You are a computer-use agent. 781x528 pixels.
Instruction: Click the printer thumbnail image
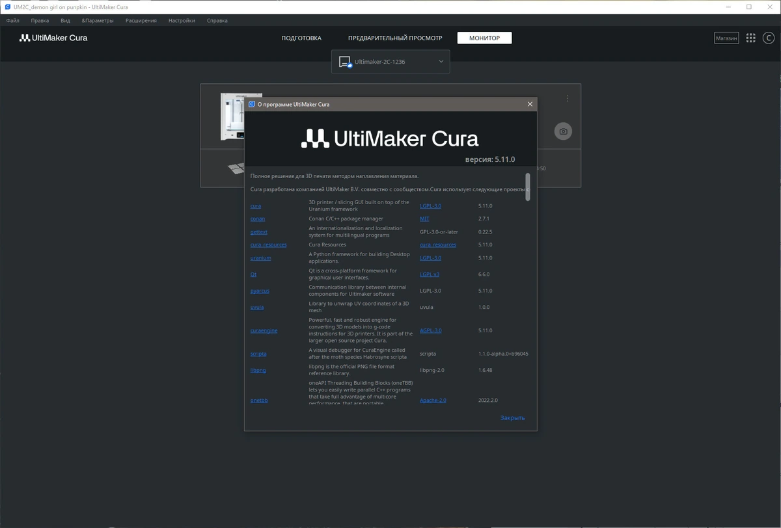tap(232, 117)
